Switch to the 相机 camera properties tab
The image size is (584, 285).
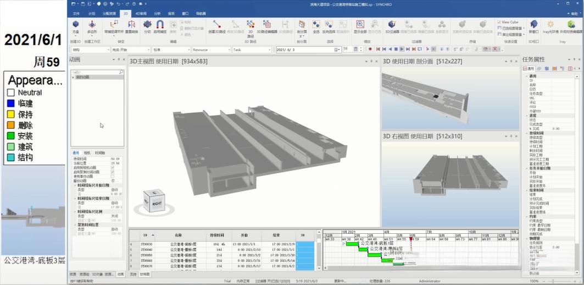(88, 152)
